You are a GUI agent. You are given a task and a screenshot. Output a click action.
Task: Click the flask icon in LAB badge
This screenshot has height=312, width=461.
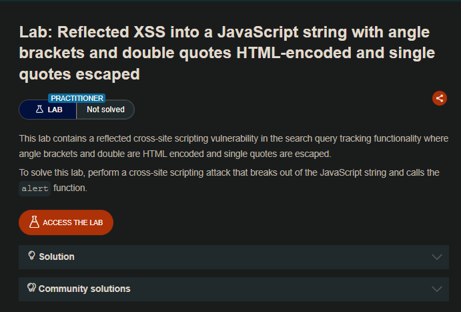pyautogui.click(x=39, y=110)
